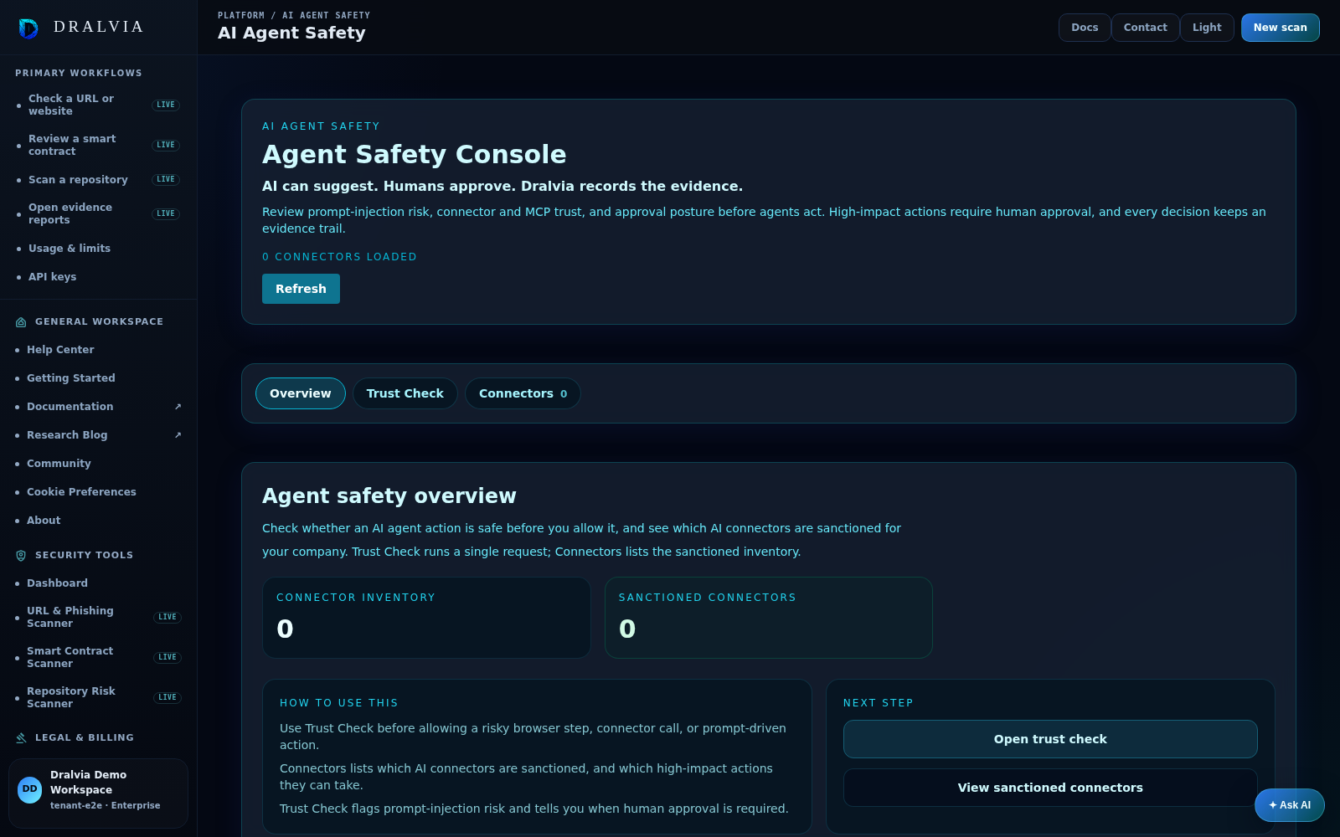
Task: Open Cookie Preferences
Action: click(x=99, y=492)
